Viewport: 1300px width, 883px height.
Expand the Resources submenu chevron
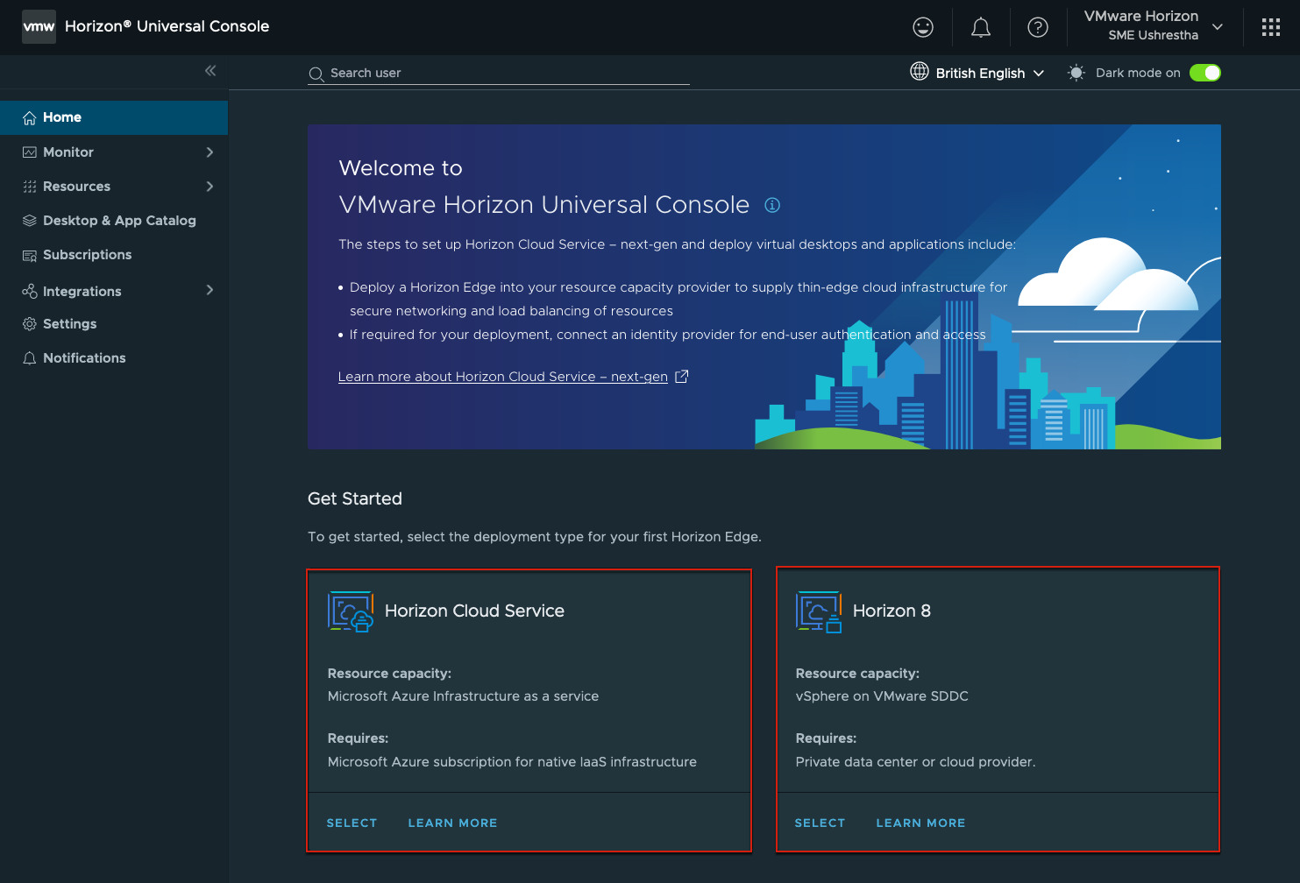(210, 187)
